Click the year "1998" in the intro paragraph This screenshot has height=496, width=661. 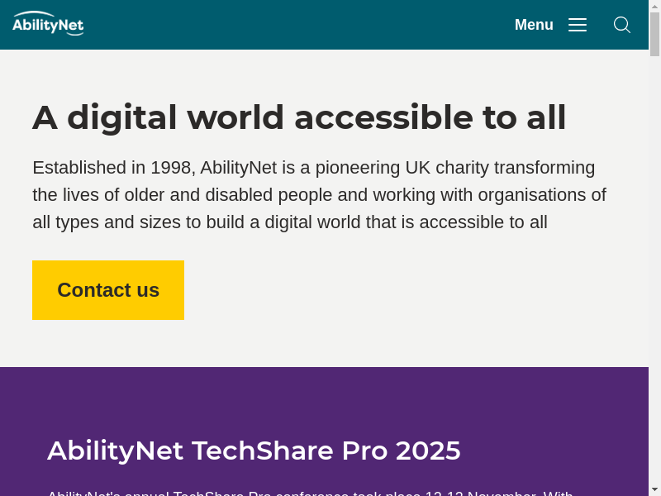click(171, 168)
